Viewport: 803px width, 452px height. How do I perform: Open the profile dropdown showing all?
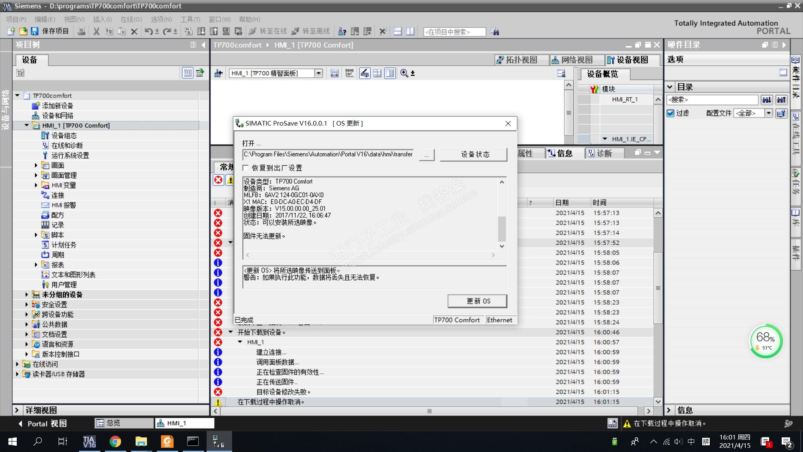768,113
